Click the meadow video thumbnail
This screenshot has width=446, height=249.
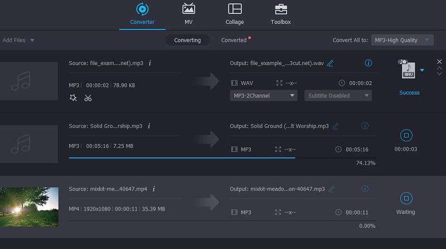[x=29, y=207]
